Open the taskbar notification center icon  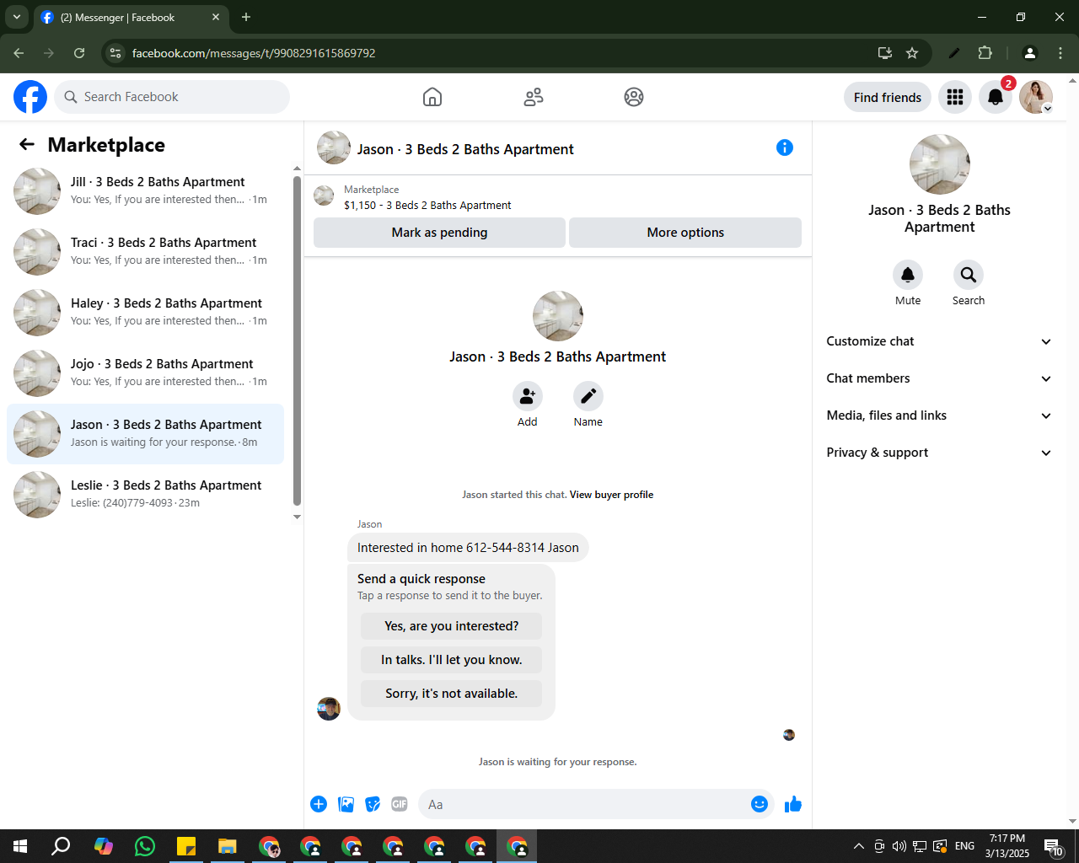1054,846
